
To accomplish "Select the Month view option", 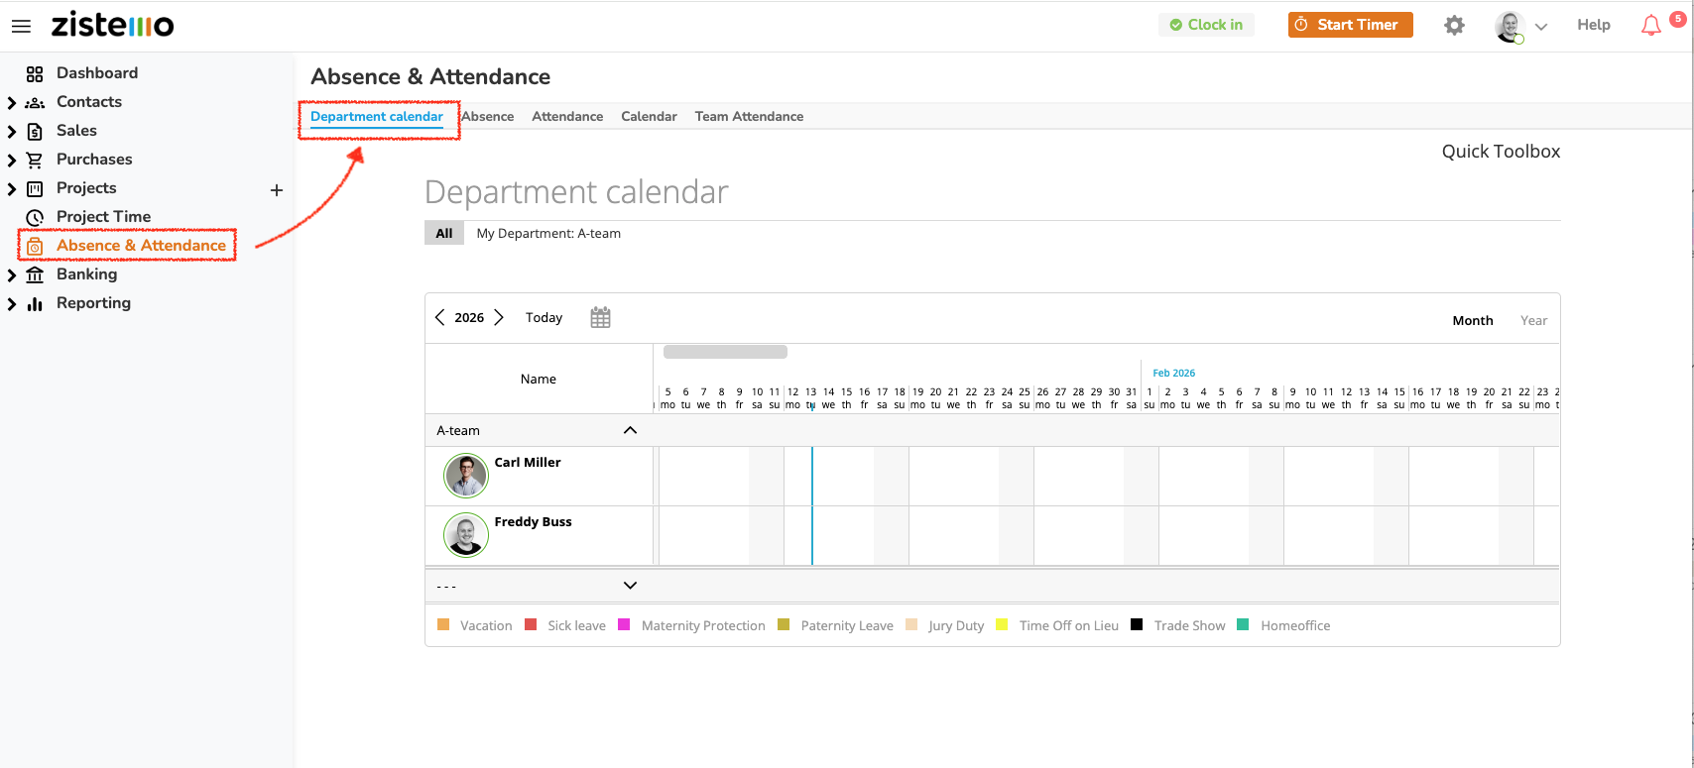I will [1472, 320].
